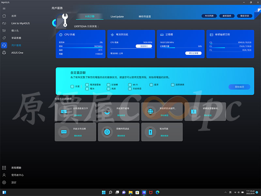Open 華碩推薦 in the sidebar
Screen dimensions: 261x196
click(x=16, y=38)
